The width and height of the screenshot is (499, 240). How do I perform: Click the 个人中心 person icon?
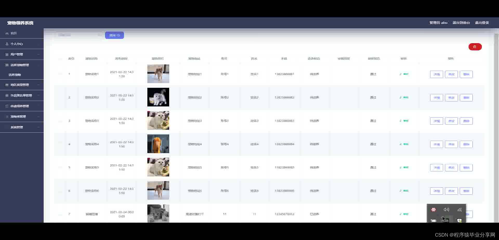click(x=7, y=44)
